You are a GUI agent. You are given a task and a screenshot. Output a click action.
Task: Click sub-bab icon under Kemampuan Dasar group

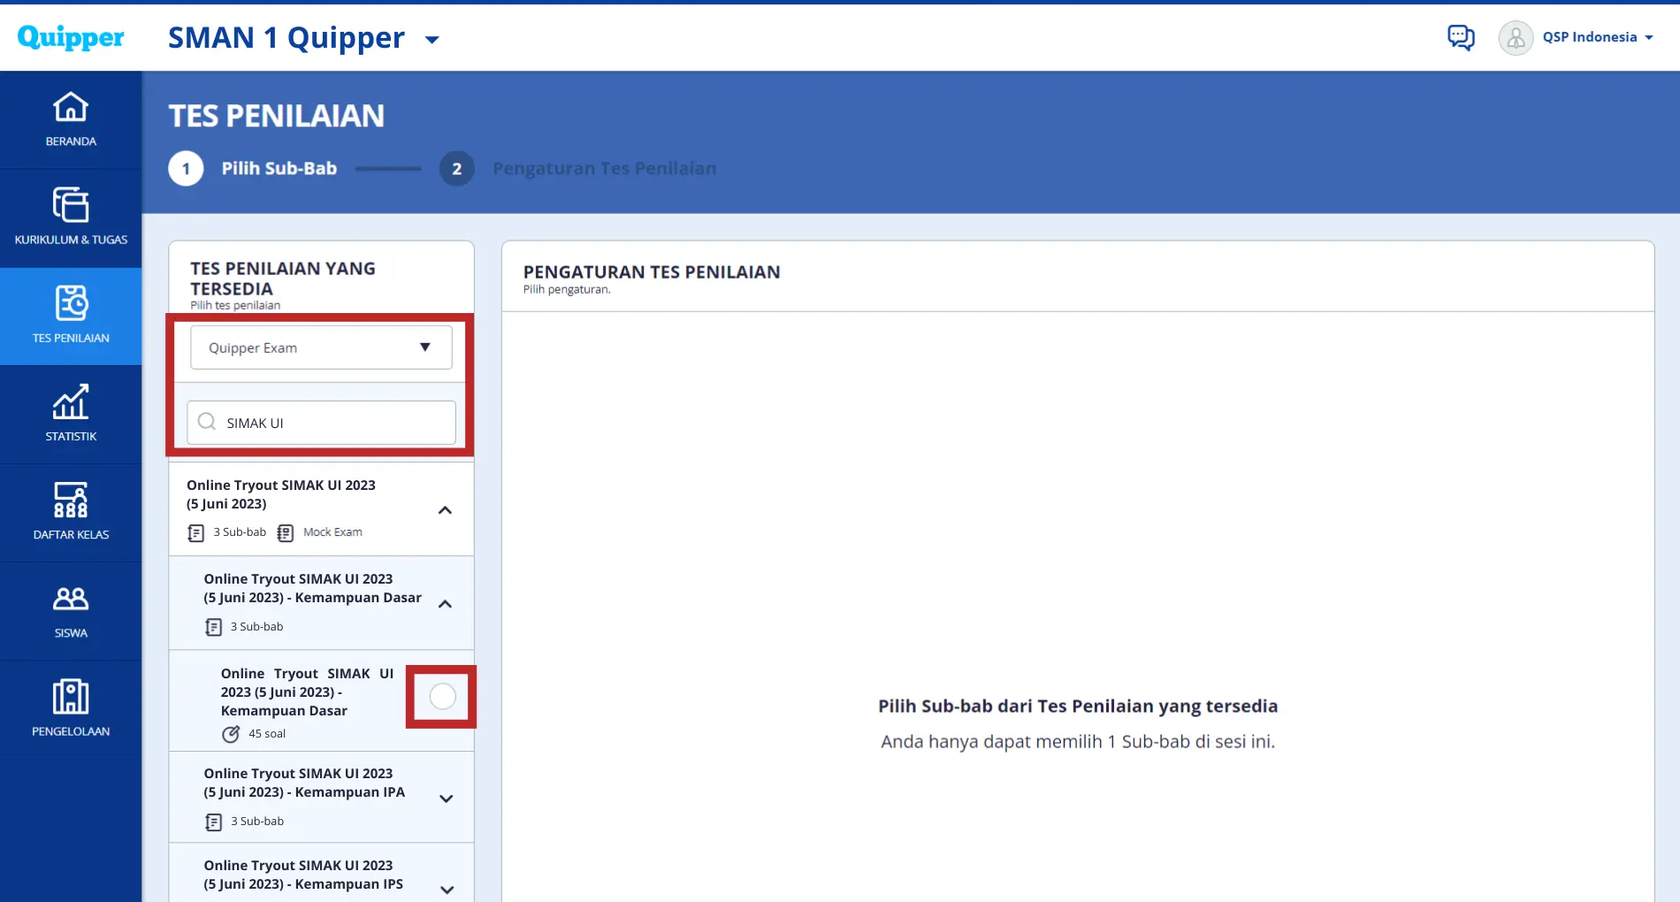click(214, 627)
